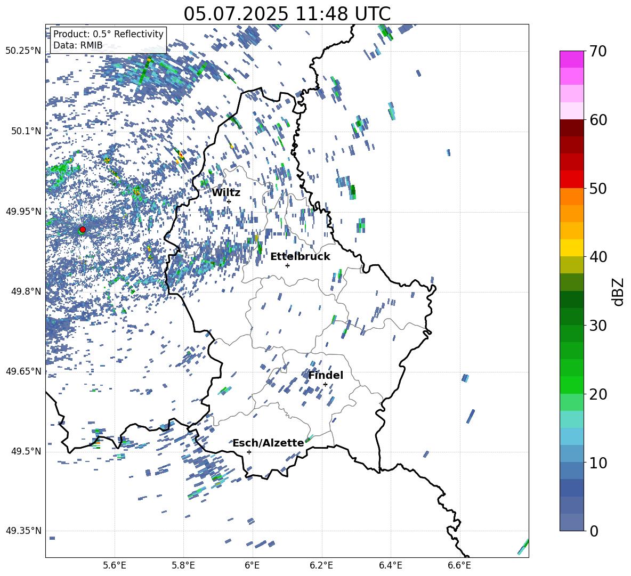
Task: Click the 60 tick label on colorbar
Action: coord(598,120)
